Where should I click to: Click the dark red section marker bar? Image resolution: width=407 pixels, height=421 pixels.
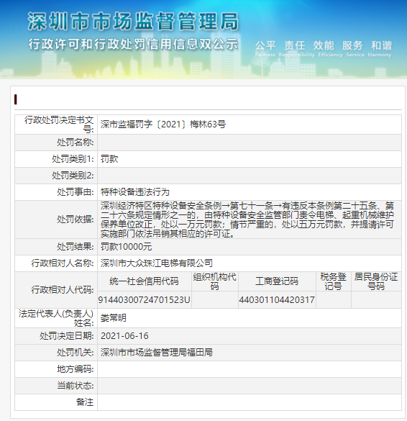pos(16,99)
